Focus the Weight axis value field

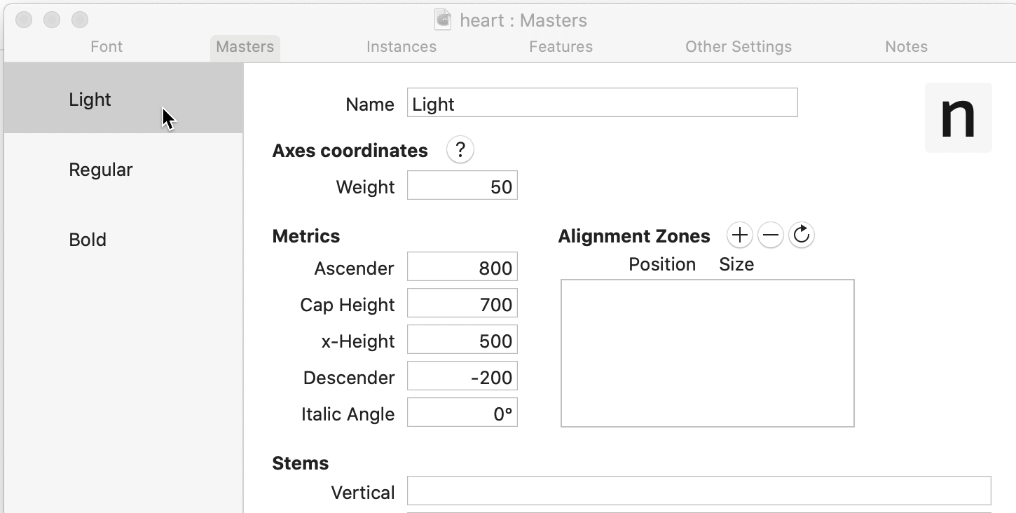tap(462, 187)
